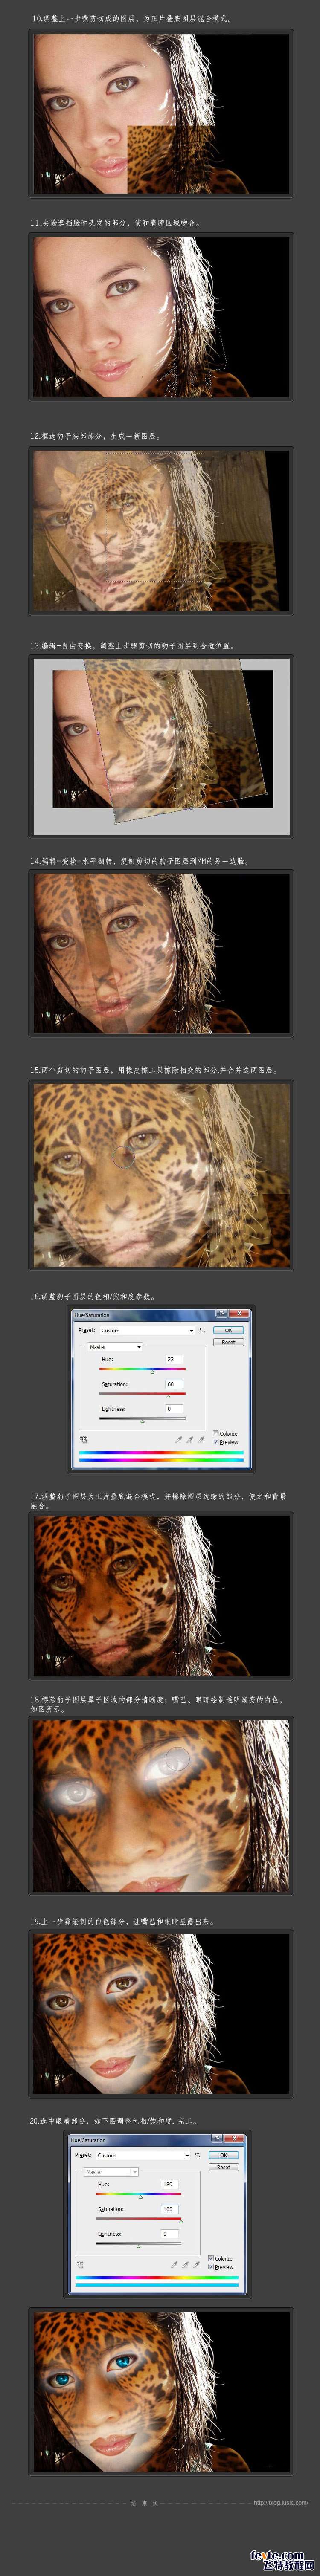Select subtract-from-sample eyedropper in step 16 dialog

201,1440
